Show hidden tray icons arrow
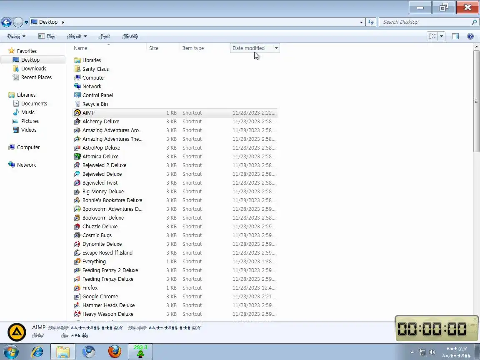Viewport: 480px width, 360px height. (412, 352)
